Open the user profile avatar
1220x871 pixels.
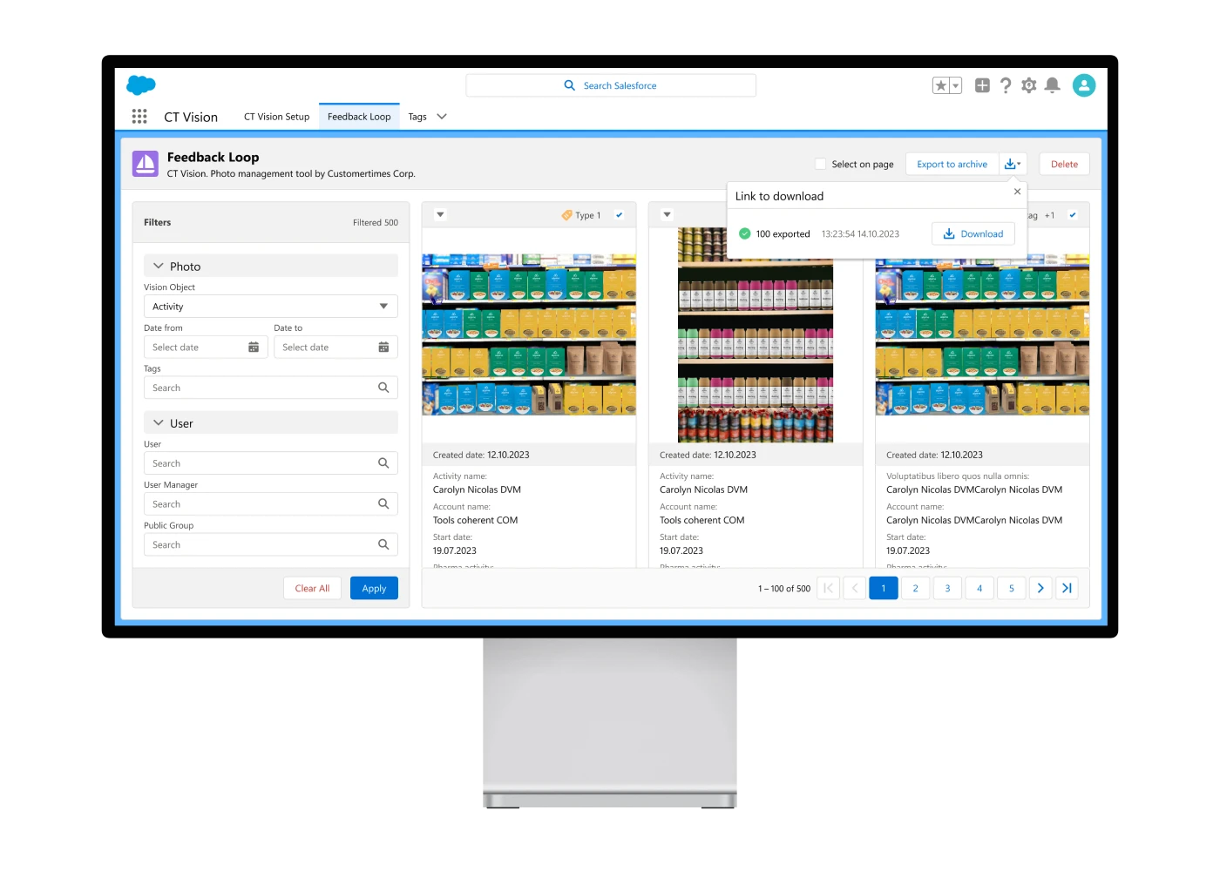[1084, 85]
